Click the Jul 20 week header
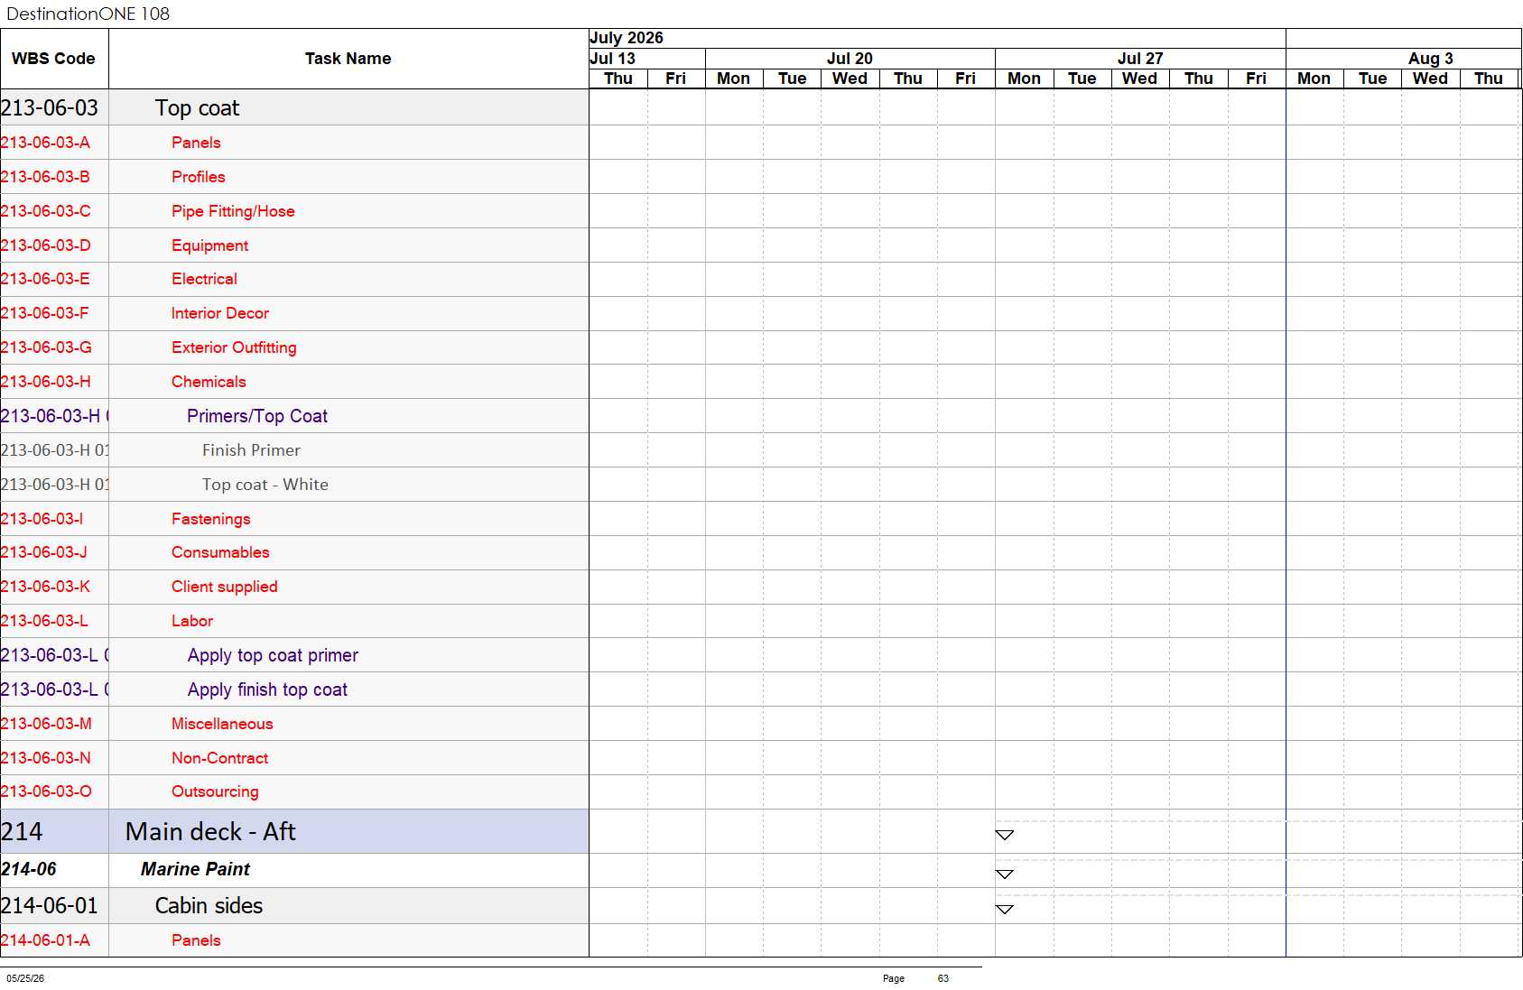 [850, 59]
